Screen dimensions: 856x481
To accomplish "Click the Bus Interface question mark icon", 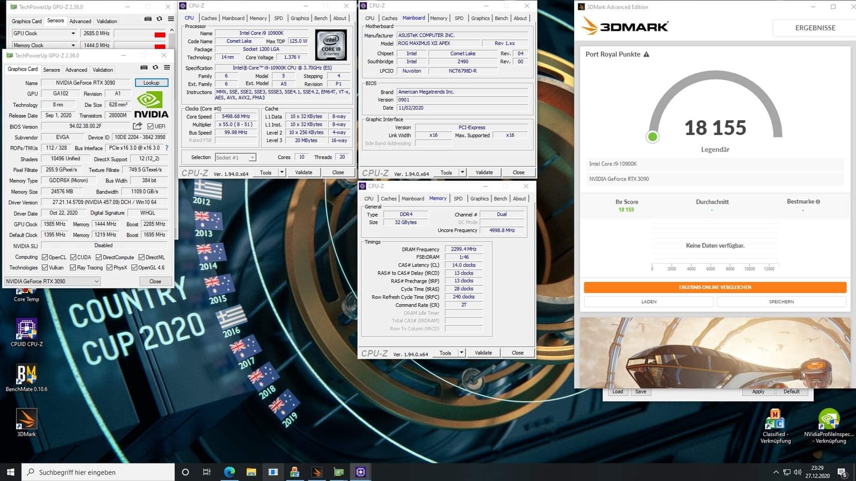I will [166, 148].
